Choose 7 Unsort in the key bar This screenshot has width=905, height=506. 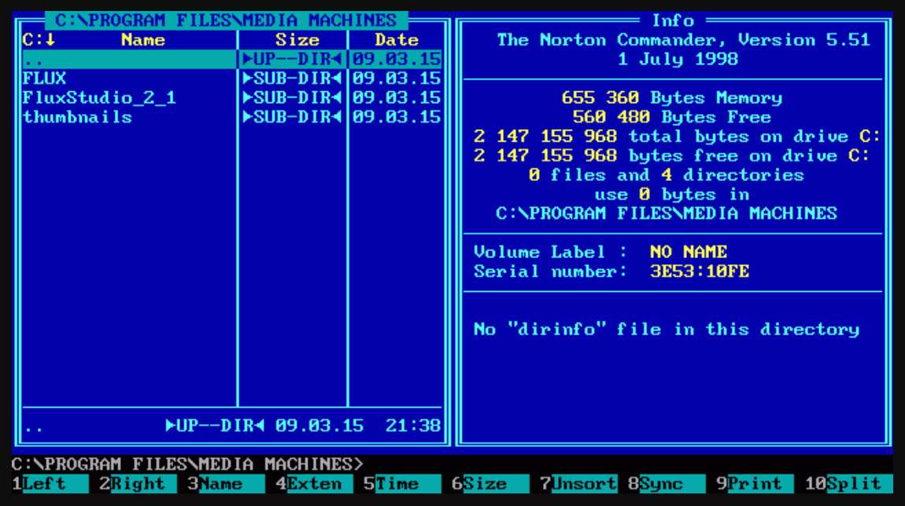[x=579, y=483]
